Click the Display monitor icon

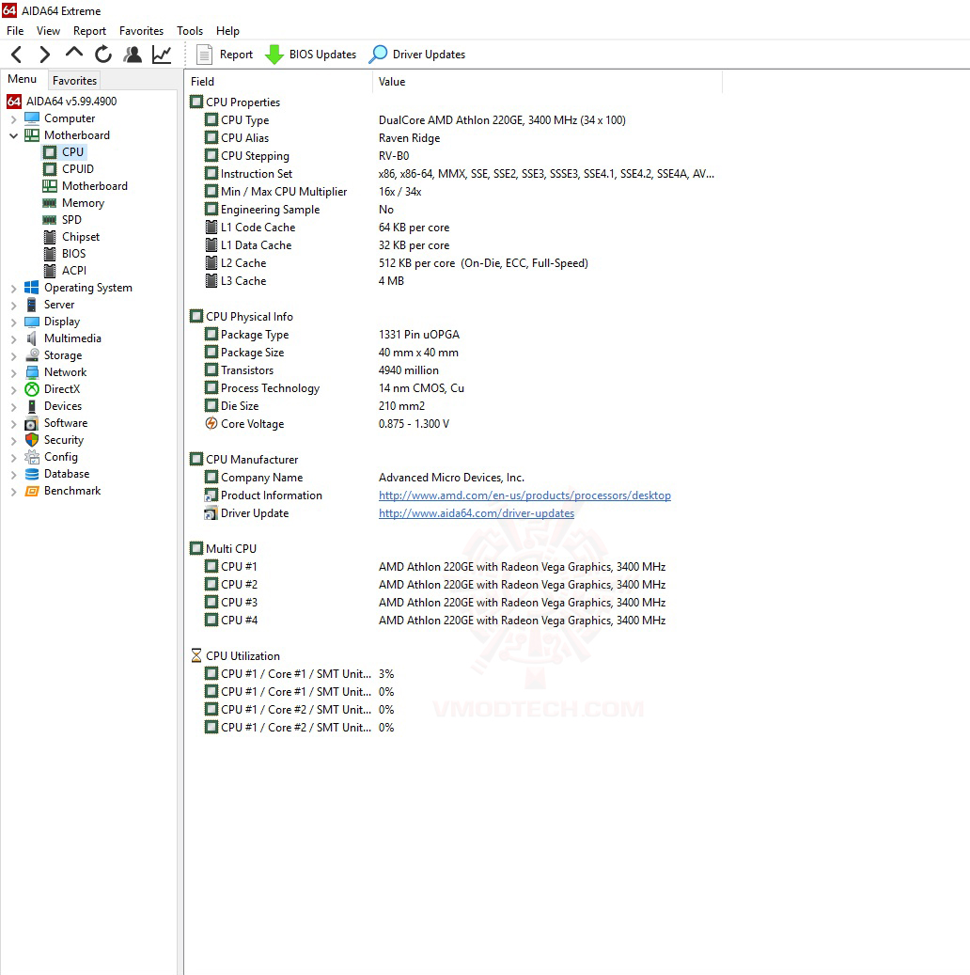[32, 322]
